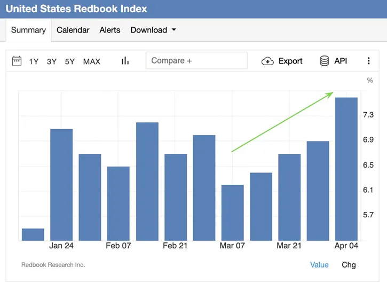Image resolution: width=387 pixels, height=291 pixels.
Task: Switch chart display to Value
Action: [x=319, y=265]
